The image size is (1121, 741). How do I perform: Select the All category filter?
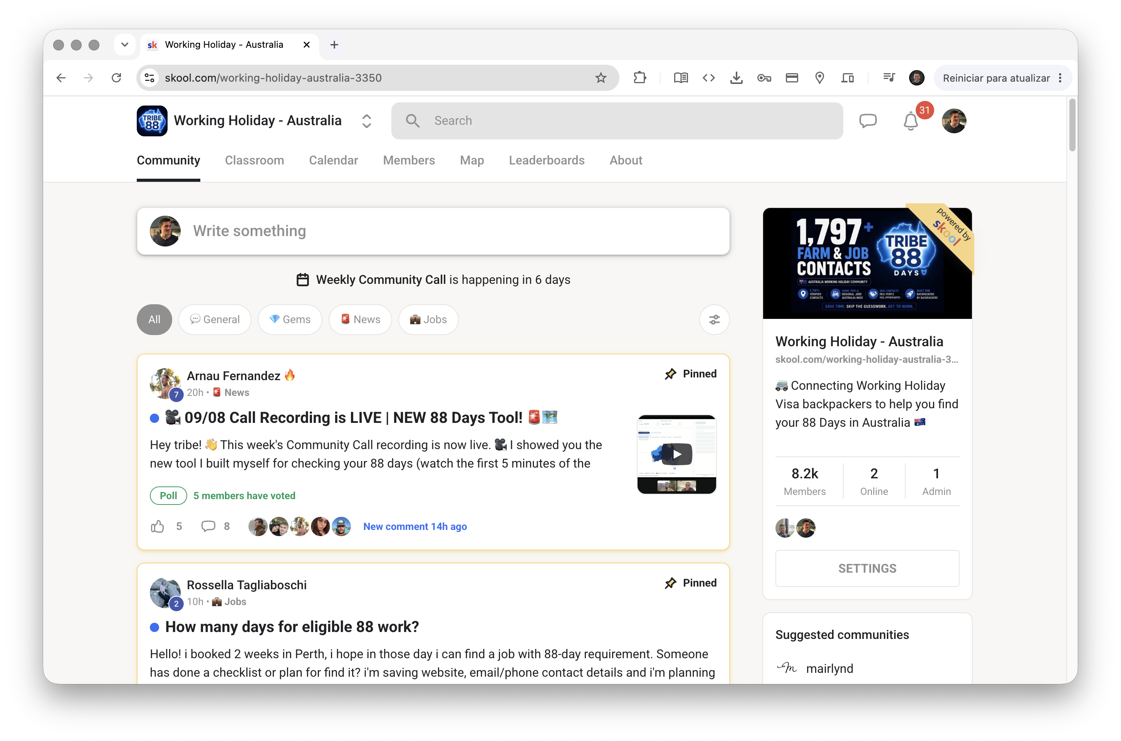(x=154, y=320)
